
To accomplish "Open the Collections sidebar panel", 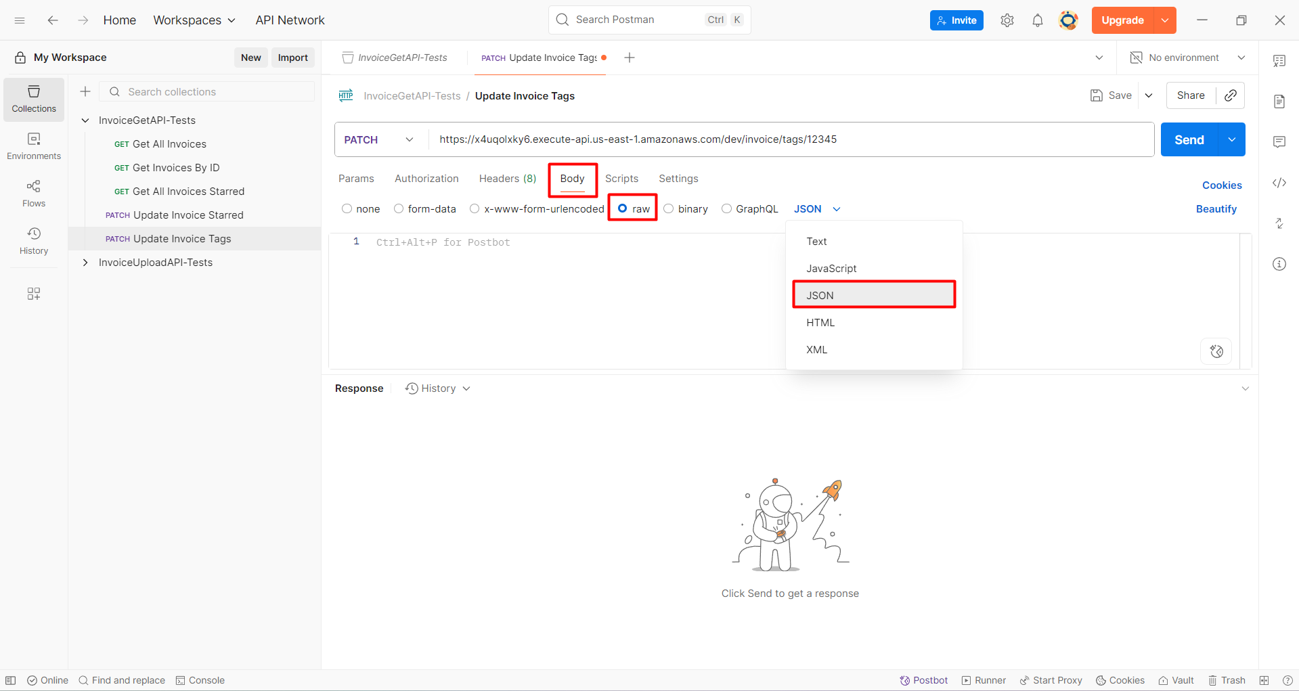I will click(33, 99).
